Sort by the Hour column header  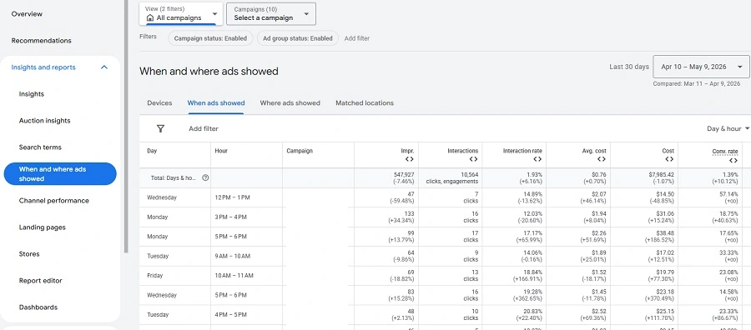pyautogui.click(x=221, y=151)
